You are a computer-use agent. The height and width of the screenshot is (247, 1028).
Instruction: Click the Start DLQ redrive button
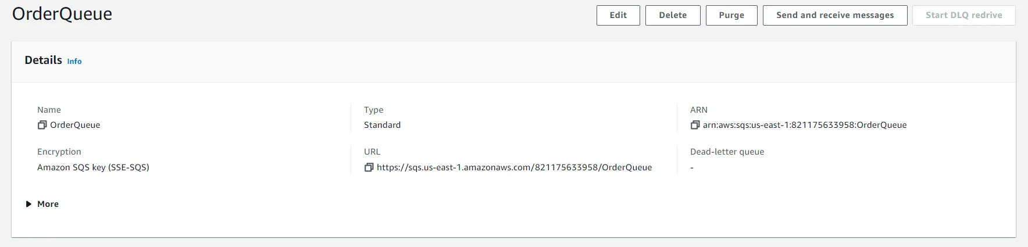pos(963,16)
